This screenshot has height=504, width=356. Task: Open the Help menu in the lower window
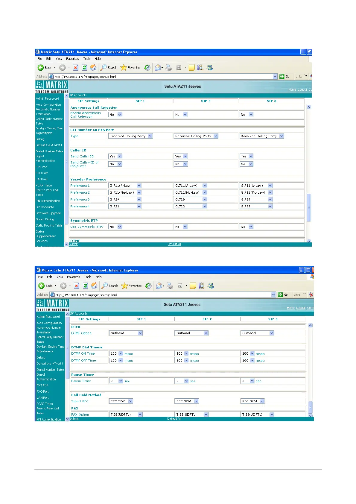pyautogui.click(x=99, y=277)
